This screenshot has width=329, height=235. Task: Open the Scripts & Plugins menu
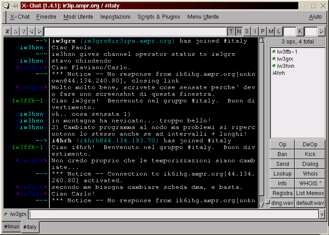coord(159,17)
